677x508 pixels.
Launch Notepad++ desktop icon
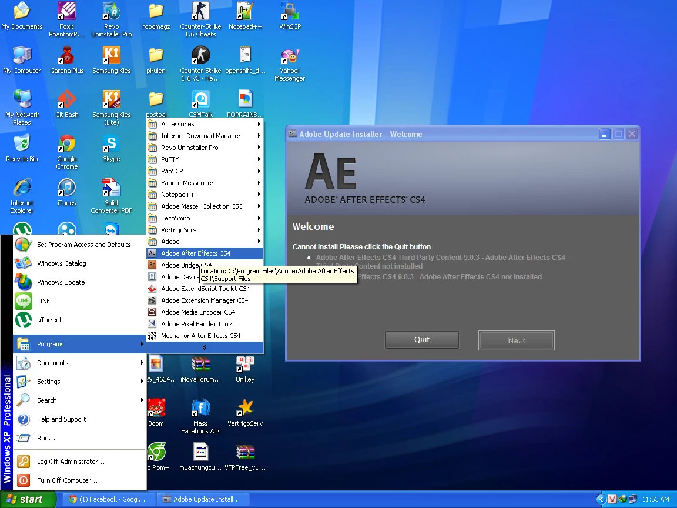point(245,16)
